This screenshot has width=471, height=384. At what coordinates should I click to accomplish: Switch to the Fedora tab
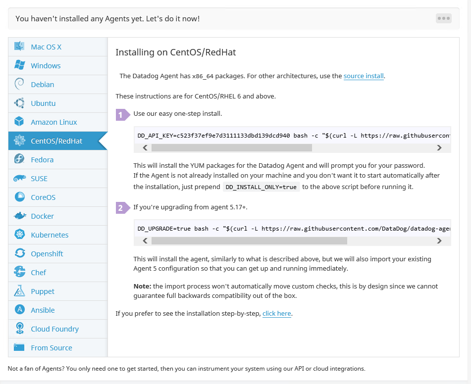(58, 160)
